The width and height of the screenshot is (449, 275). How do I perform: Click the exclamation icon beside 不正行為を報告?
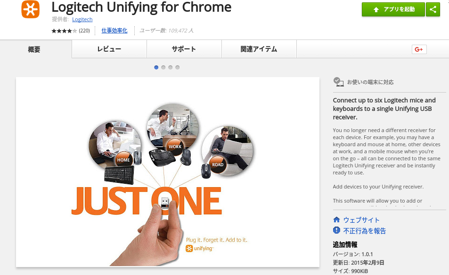coord(336,230)
